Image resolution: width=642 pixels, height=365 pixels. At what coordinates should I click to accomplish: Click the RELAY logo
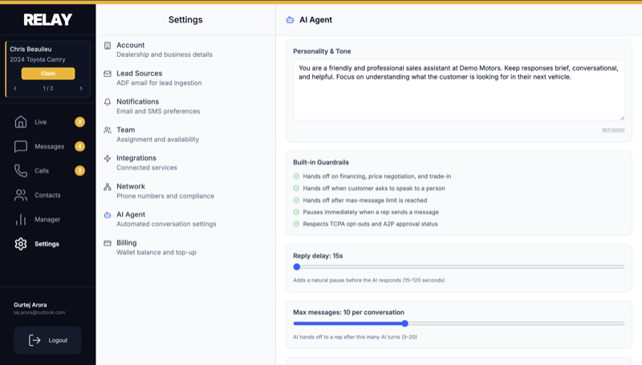(x=48, y=19)
